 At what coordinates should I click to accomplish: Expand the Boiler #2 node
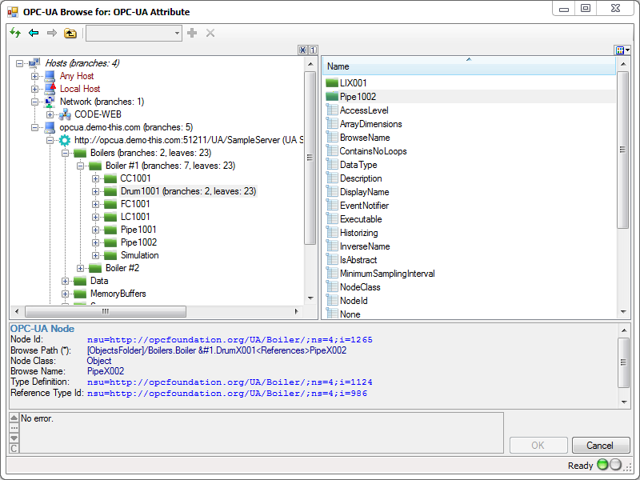coord(80,268)
